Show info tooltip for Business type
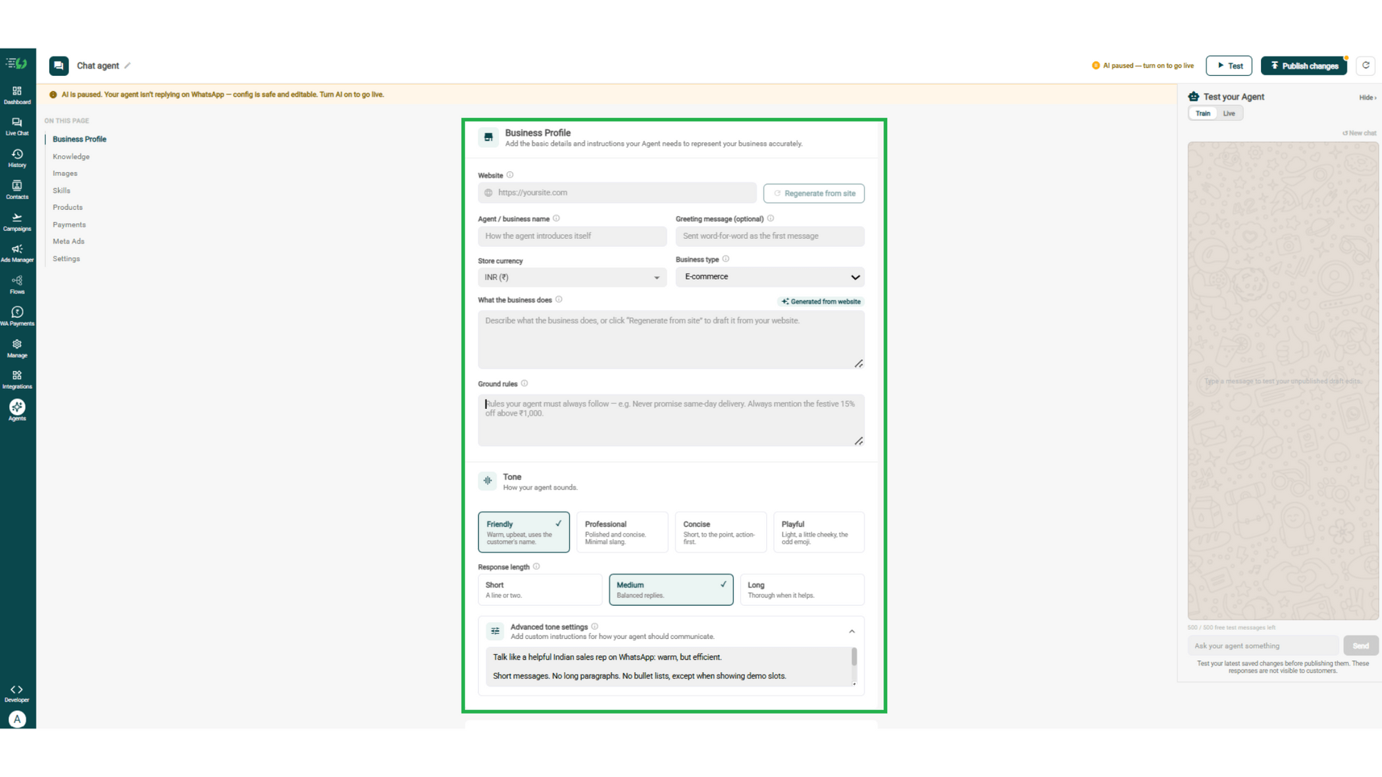 (x=726, y=260)
